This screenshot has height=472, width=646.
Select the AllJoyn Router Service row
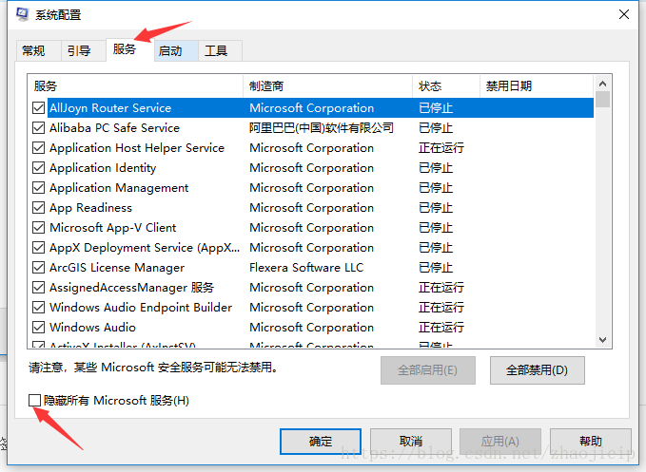point(321,107)
